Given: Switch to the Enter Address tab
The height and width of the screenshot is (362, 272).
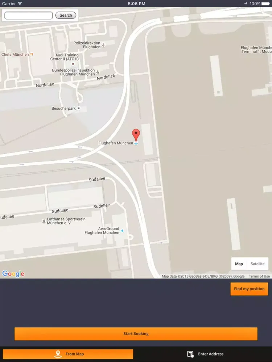Looking at the screenshot, I should coord(205,354).
